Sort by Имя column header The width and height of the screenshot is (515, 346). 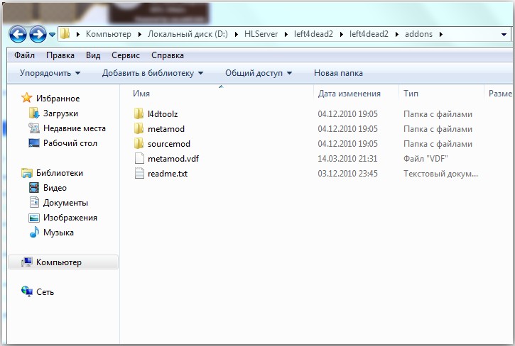pyautogui.click(x=141, y=94)
